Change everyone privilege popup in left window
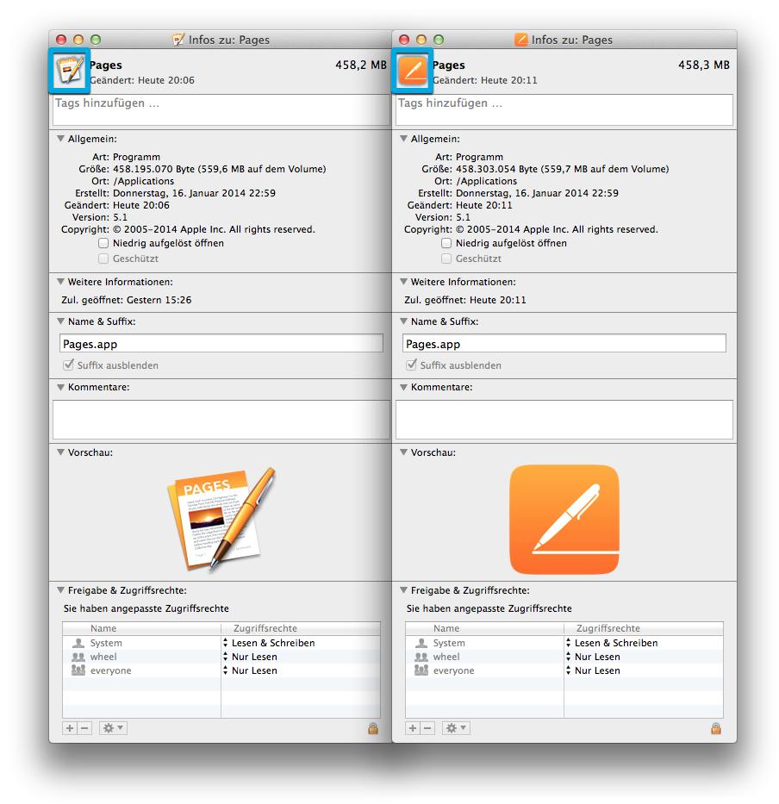 (x=250, y=670)
